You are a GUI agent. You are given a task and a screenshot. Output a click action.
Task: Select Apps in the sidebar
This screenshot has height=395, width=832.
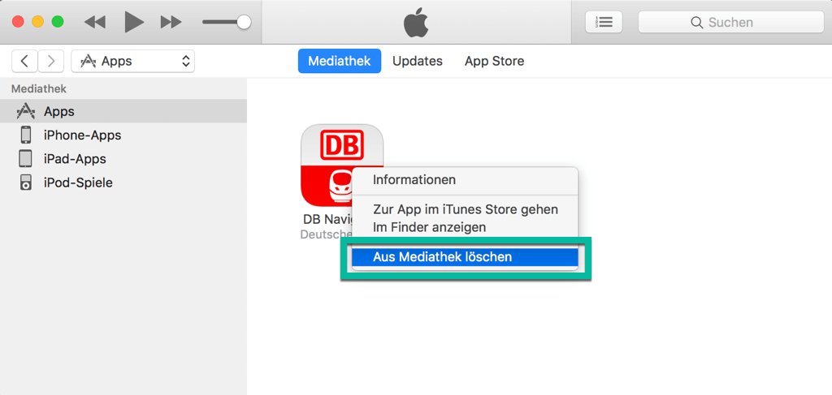coord(123,111)
